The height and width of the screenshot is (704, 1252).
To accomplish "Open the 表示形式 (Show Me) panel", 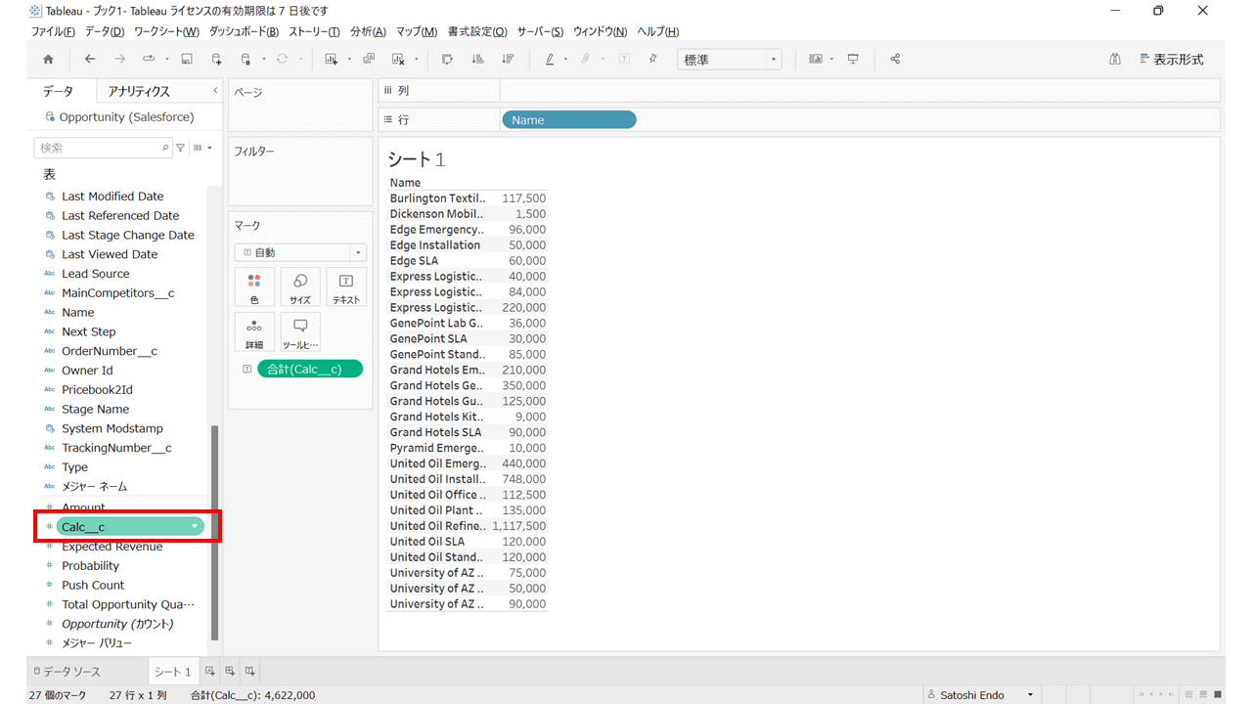I will tap(1172, 60).
